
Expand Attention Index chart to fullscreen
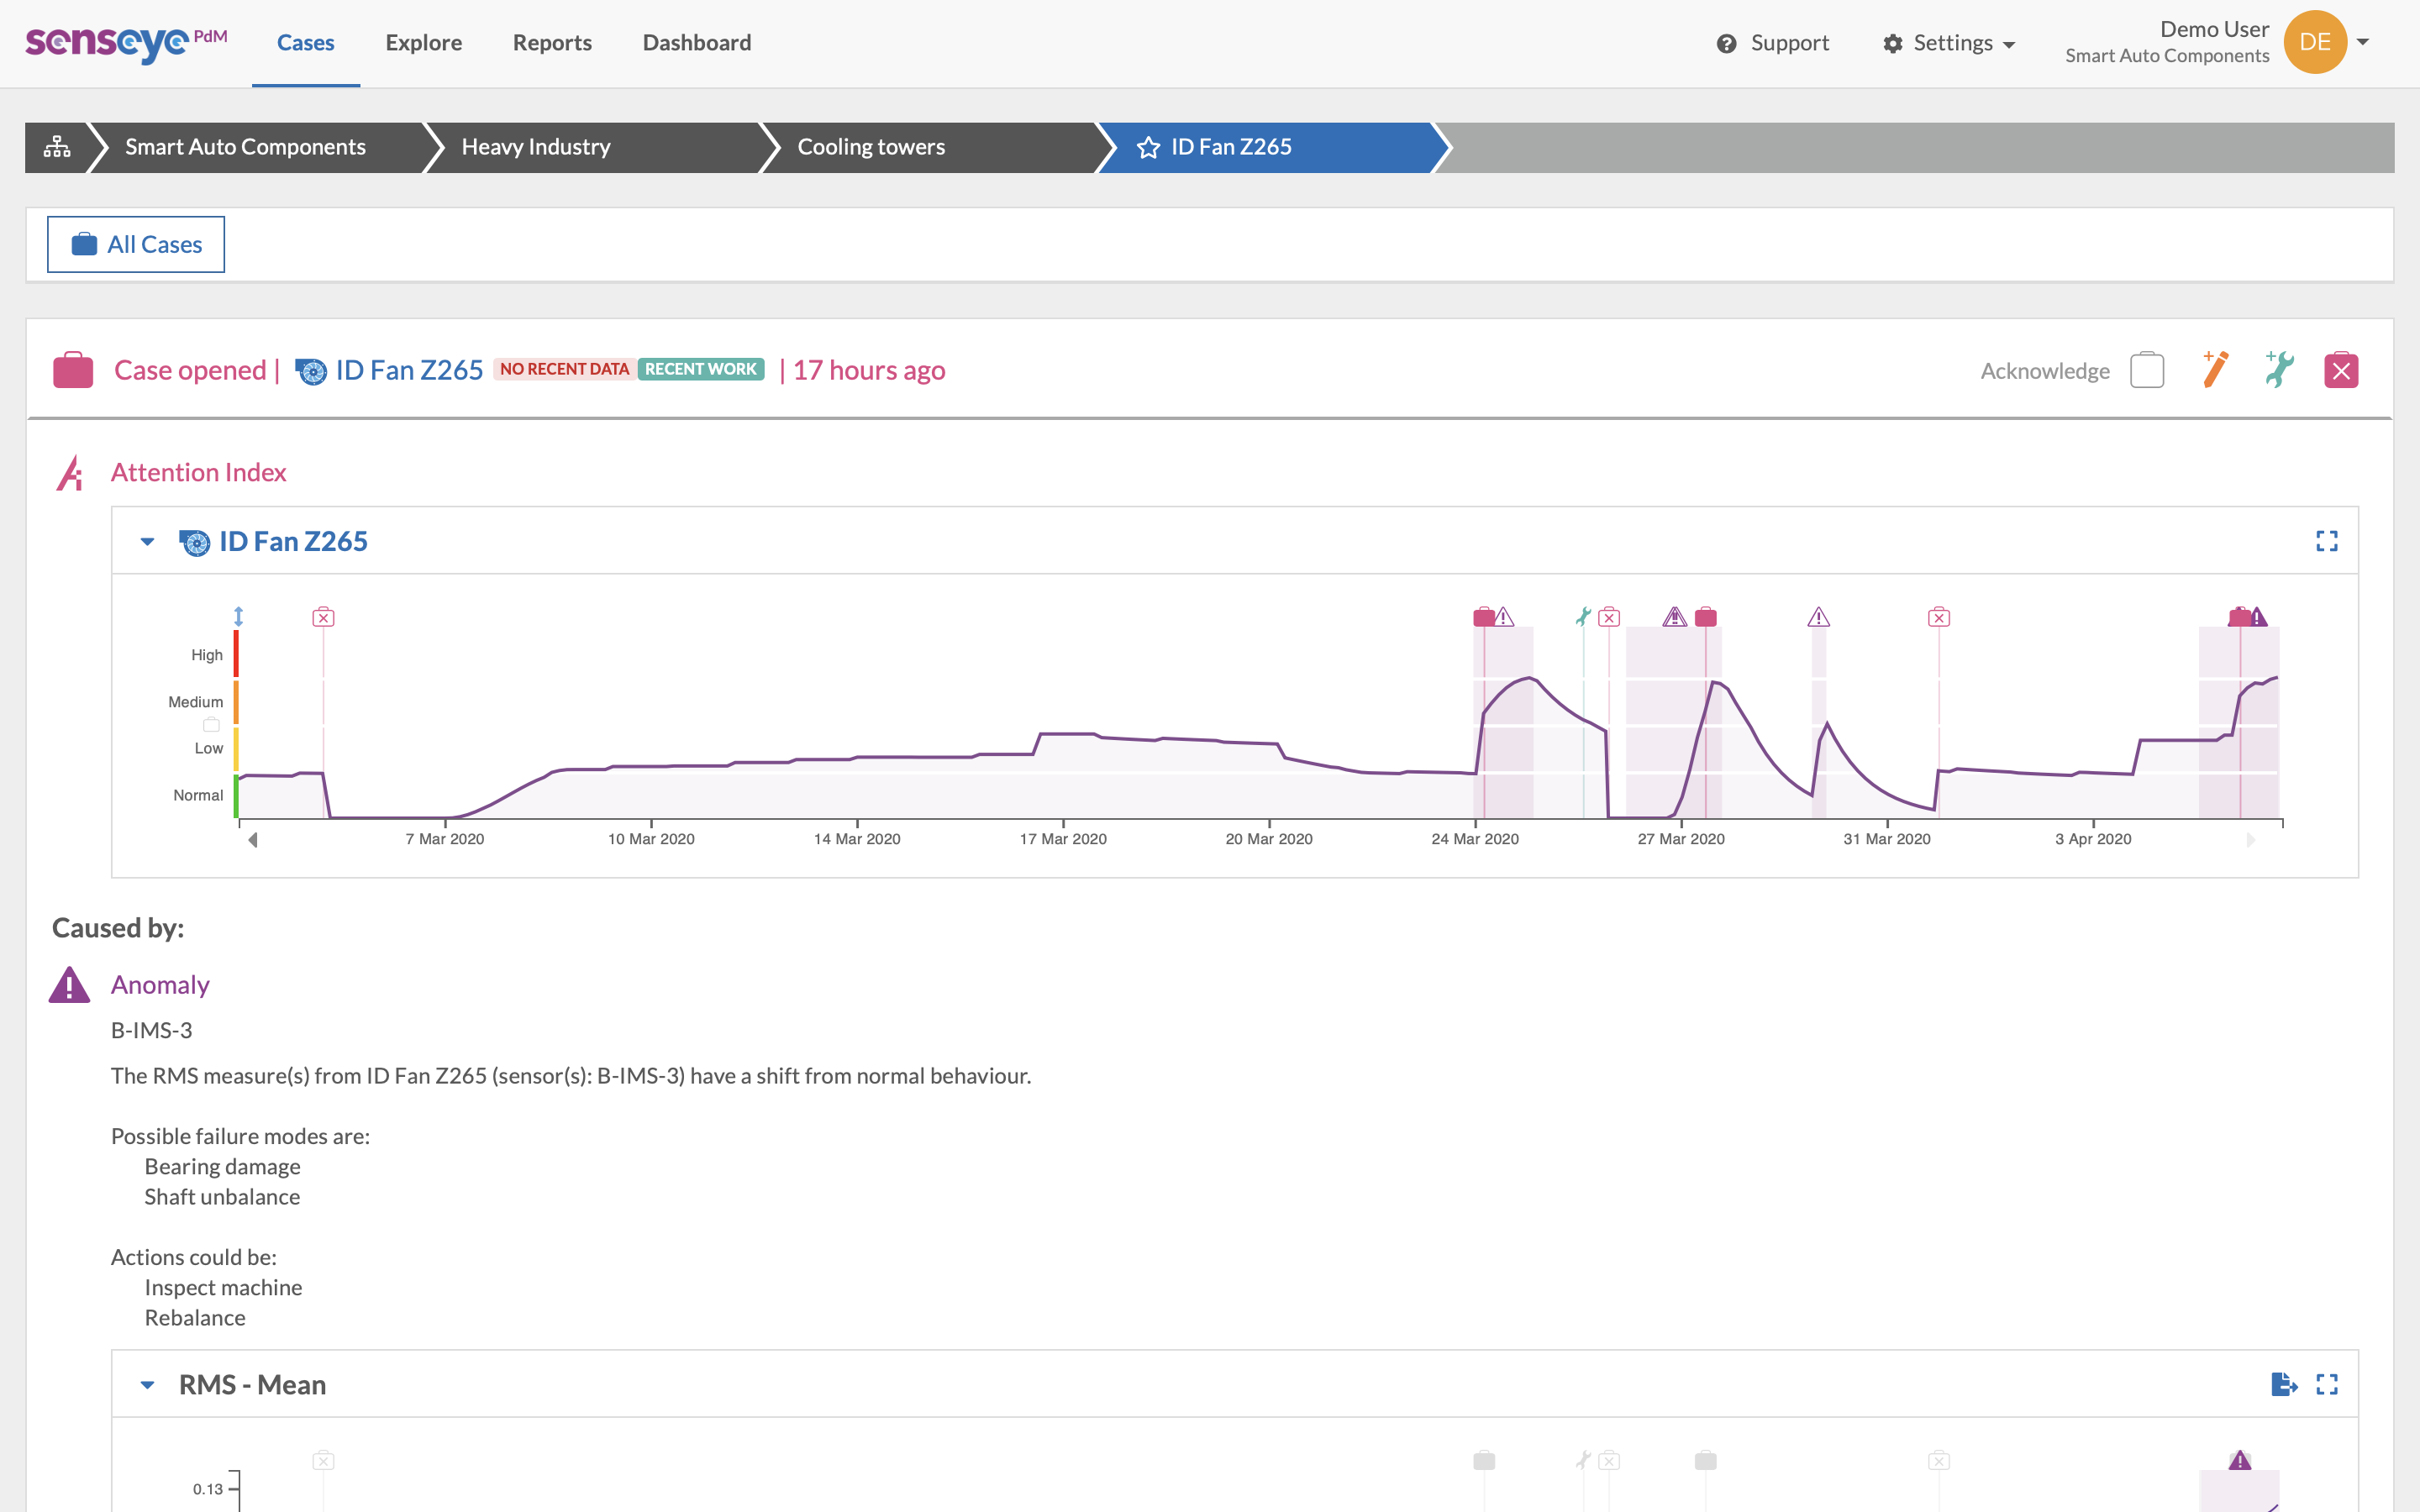pyautogui.click(x=2326, y=541)
